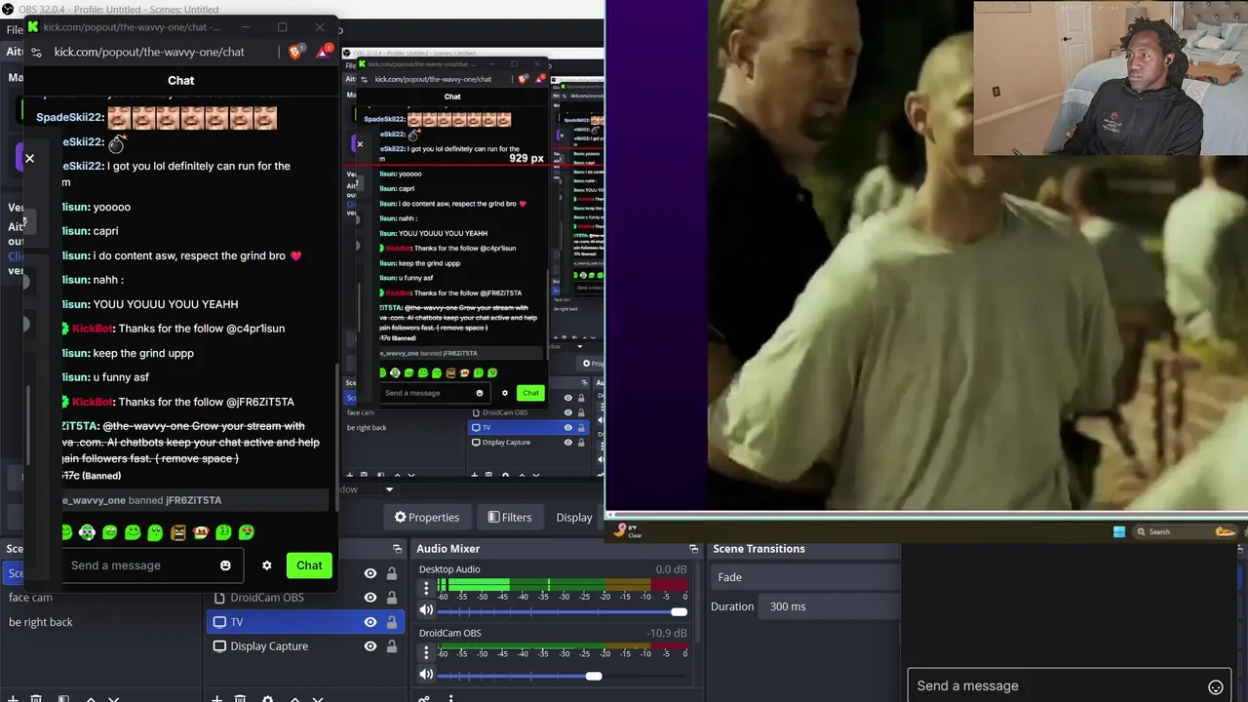Click the OBS logo in the title bar

(7, 9)
